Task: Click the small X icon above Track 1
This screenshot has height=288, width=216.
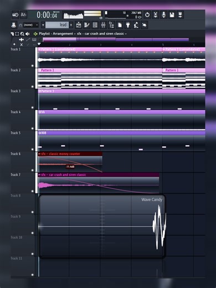Action: point(22,44)
